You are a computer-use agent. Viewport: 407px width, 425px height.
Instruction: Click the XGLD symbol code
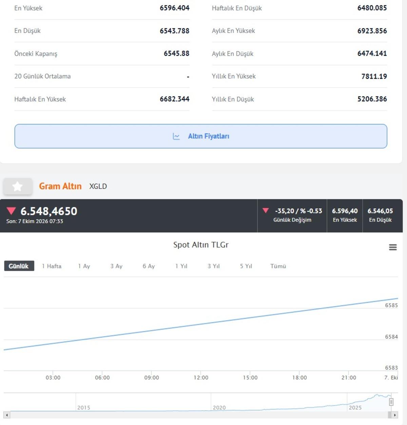click(x=98, y=186)
